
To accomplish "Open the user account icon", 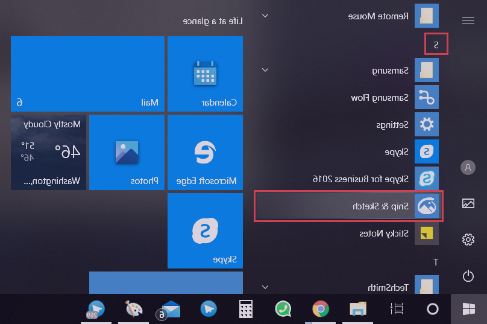I will pyautogui.click(x=468, y=168).
